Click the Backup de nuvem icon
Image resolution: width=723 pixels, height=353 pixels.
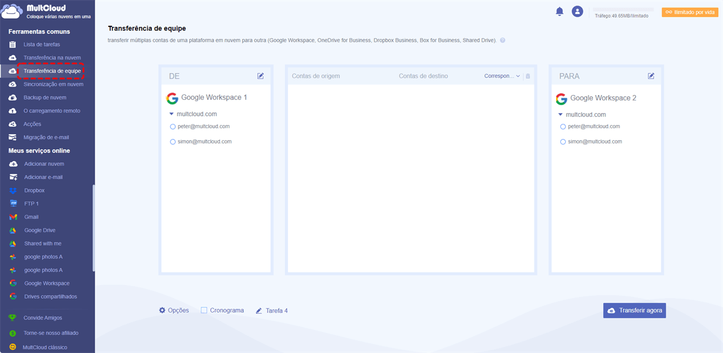pos(13,97)
